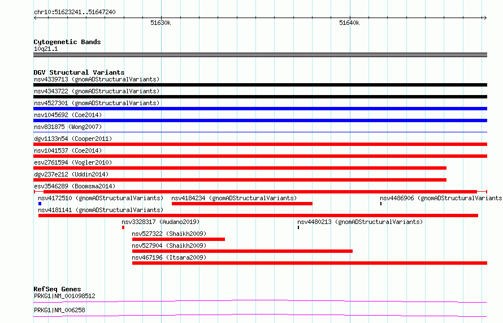Click the grey 10q21.1 cytogenetic band bar
This screenshot has width=503, height=323.
pyautogui.click(x=260, y=55)
